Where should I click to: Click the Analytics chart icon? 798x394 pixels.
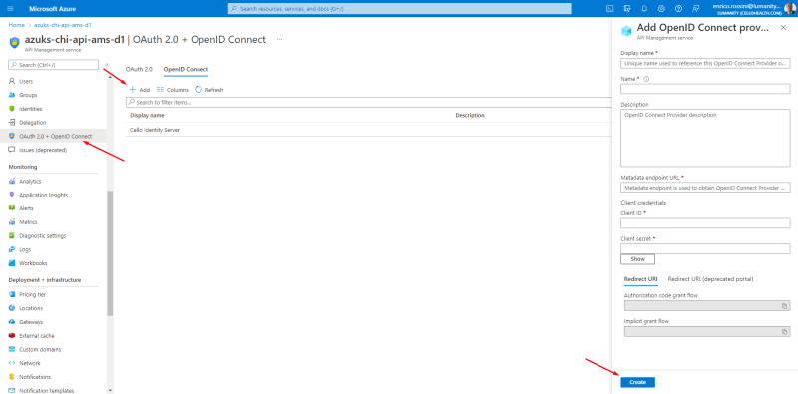pyautogui.click(x=12, y=182)
